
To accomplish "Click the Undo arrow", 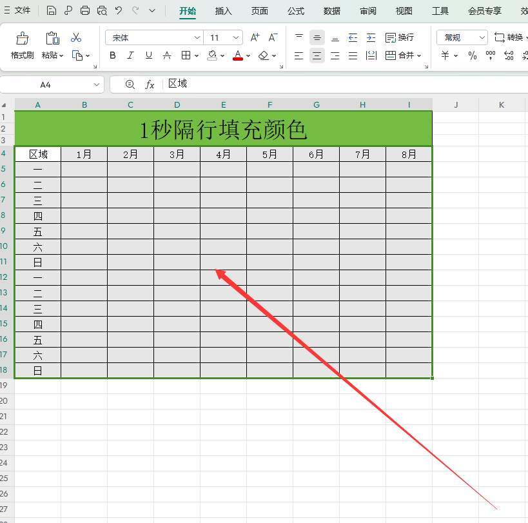I will (x=119, y=11).
